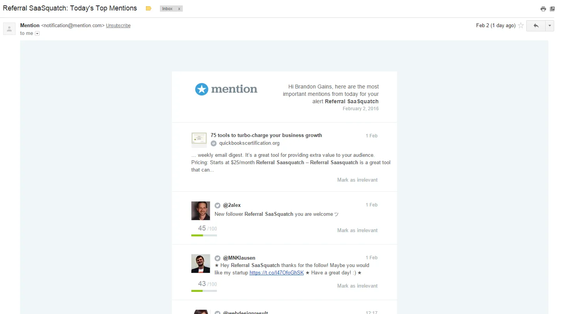Click the email subject 'Referral SaaSquatch: Today's Top Mentions'
This screenshot has height=314, width=567.
(70, 8)
